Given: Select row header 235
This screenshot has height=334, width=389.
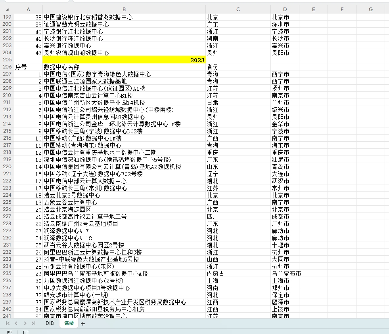Looking at the screenshot, I should [7, 273].
